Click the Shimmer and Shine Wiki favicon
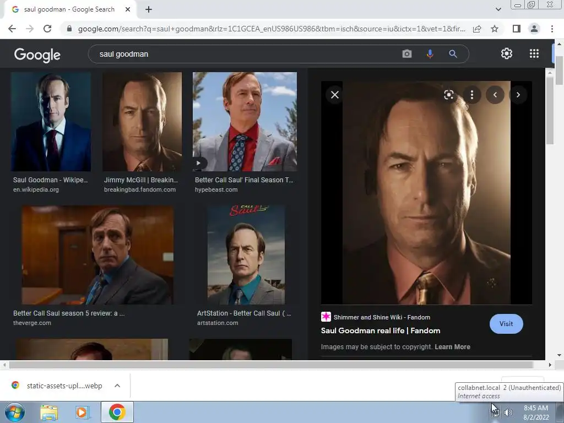This screenshot has width=564, height=423. (x=326, y=317)
